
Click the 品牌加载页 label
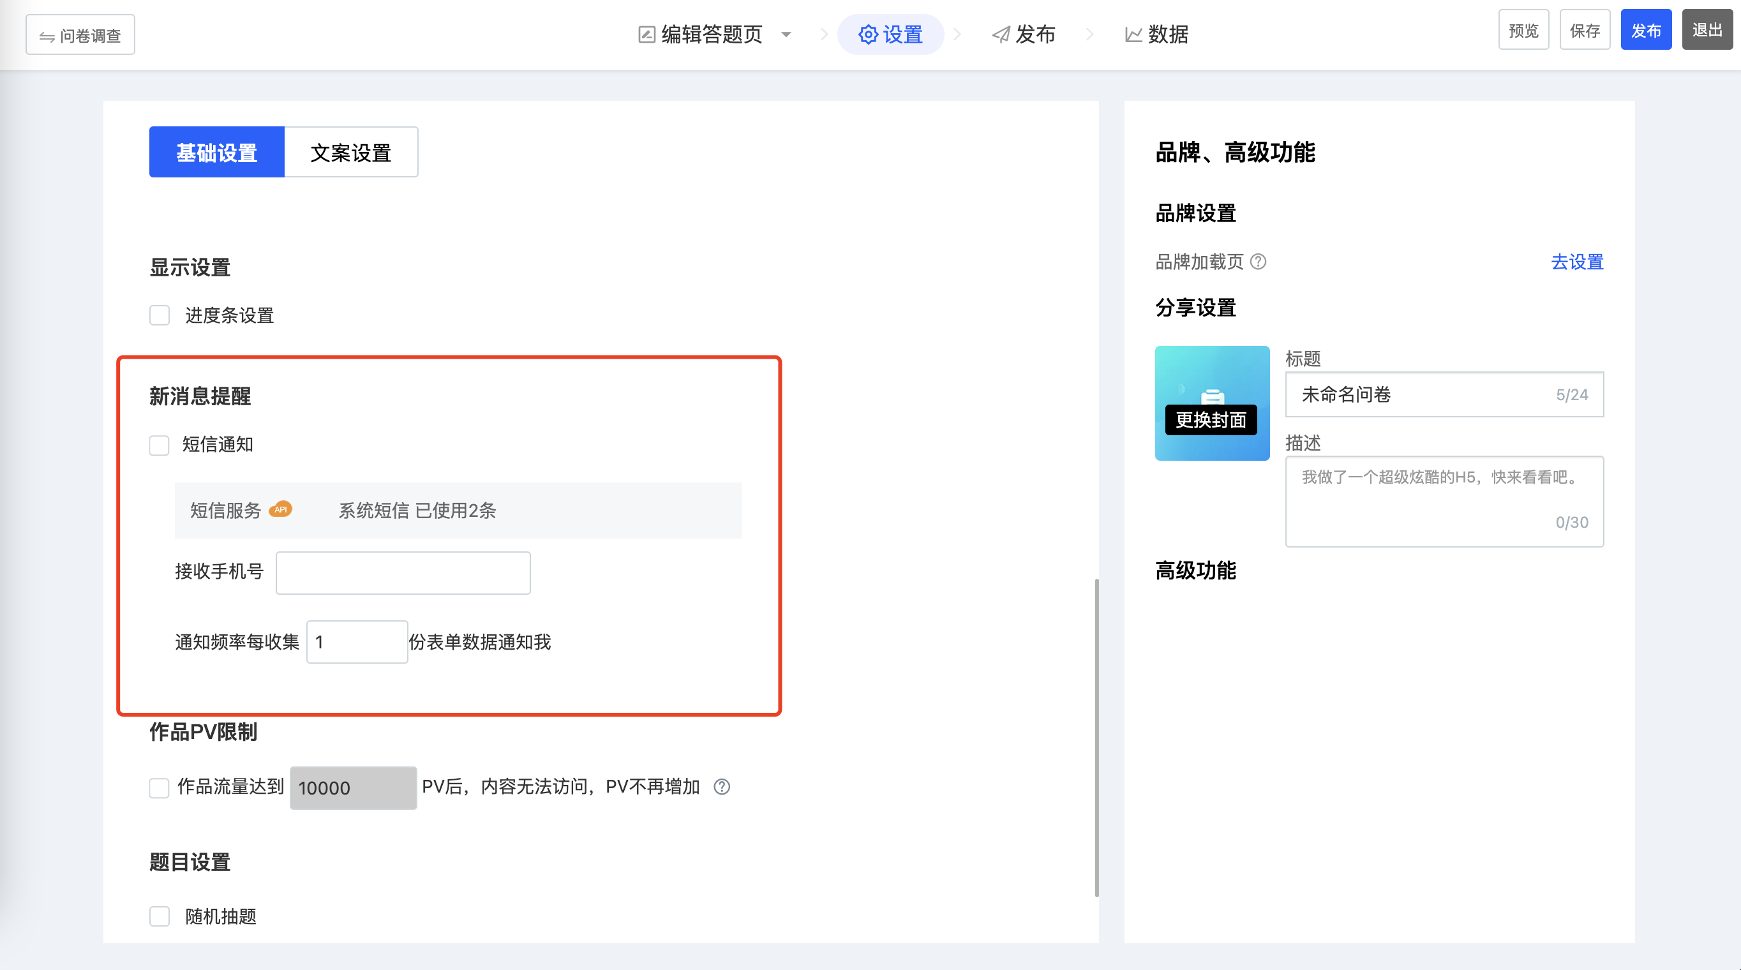pyautogui.click(x=1200, y=262)
